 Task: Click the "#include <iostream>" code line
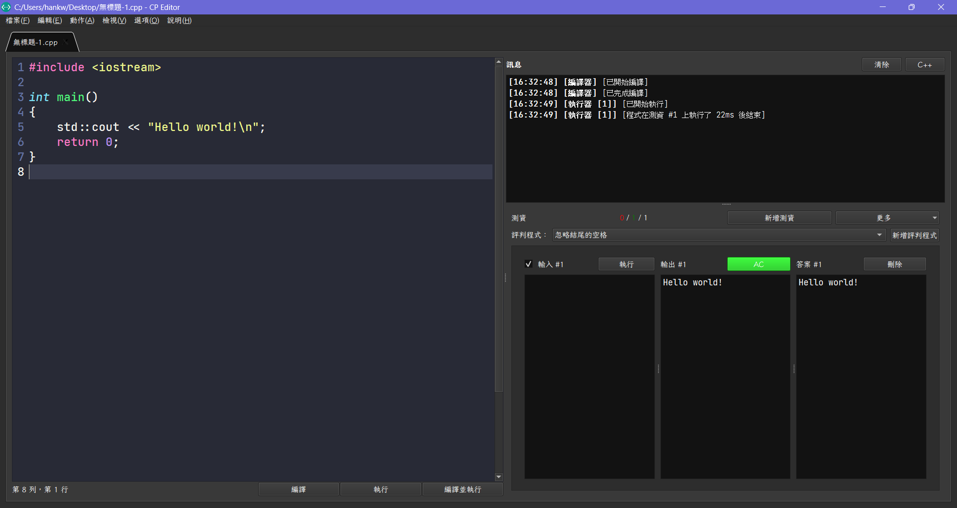95,67
